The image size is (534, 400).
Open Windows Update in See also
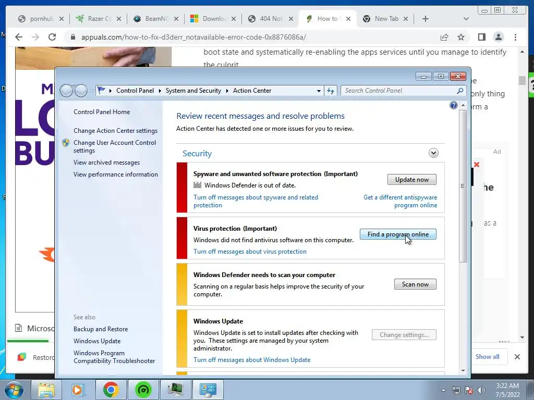click(x=97, y=341)
